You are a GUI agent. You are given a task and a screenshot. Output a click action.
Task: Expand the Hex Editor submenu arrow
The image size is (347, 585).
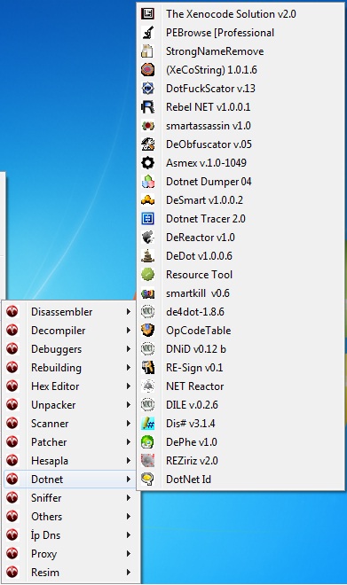pyautogui.click(x=129, y=386)
